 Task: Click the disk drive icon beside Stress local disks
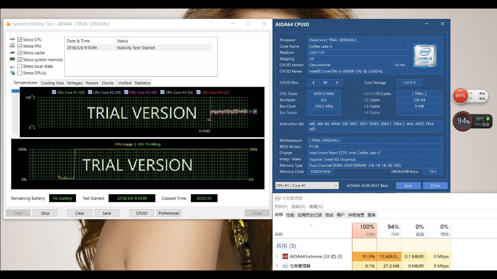point(12,66)
